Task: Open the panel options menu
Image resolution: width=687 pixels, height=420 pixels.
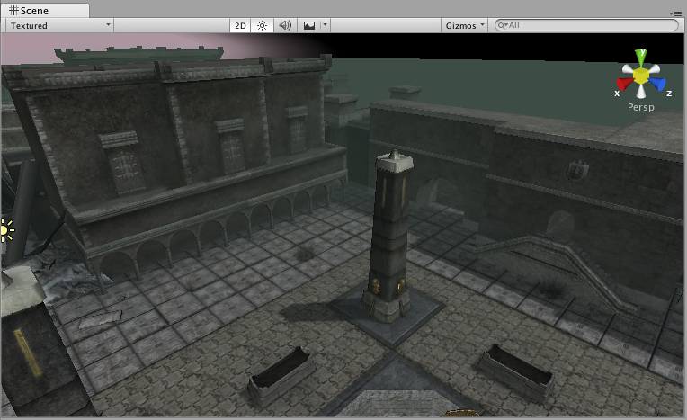Action: pos(676,13)
